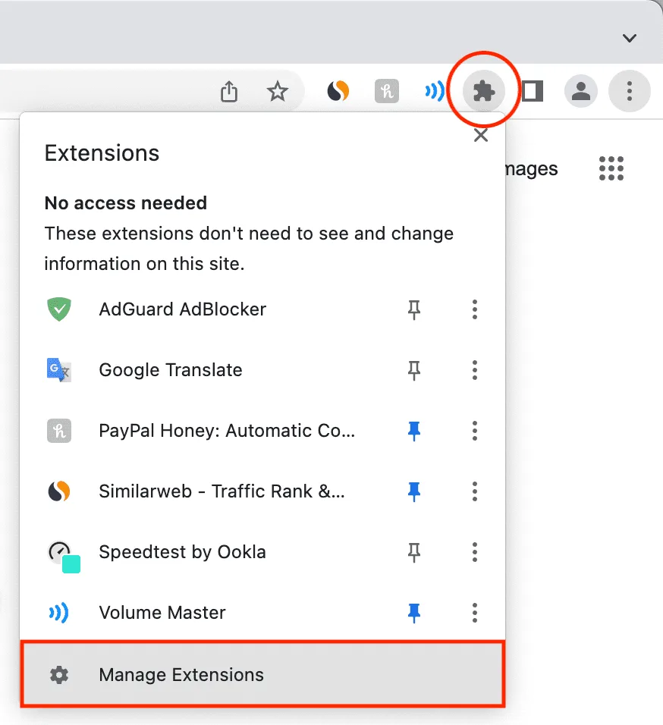Toggle the side panel icon
The height and width of the screenshot is (725, 663).
pos(533,91)
